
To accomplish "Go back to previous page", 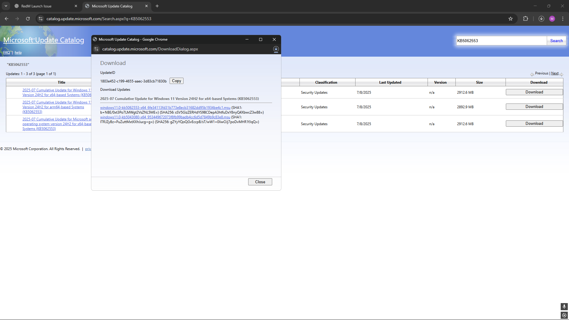I will 7,19.
